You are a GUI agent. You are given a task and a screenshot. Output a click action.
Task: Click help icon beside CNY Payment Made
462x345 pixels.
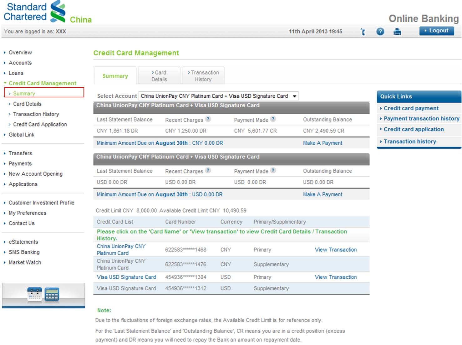pyautogui.click(x=273, y=119)
